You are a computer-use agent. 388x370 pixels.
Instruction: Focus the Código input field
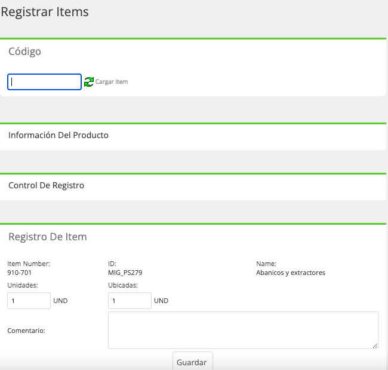click(45, 82)
